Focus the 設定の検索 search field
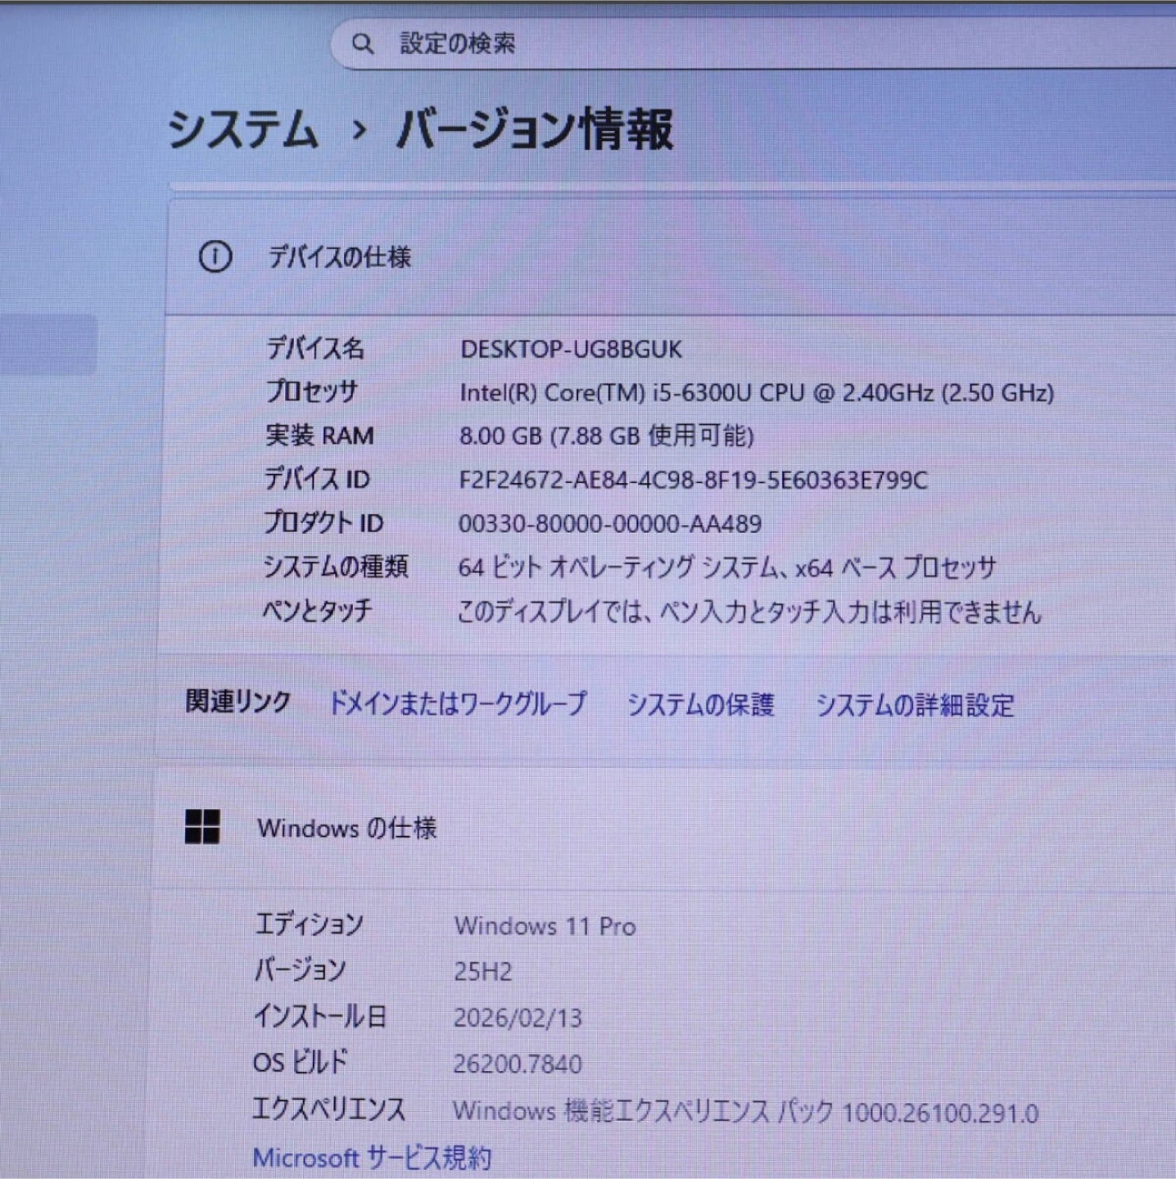Image resolution: width=1176 pixels, height=1179 pixels. [753, 43]
